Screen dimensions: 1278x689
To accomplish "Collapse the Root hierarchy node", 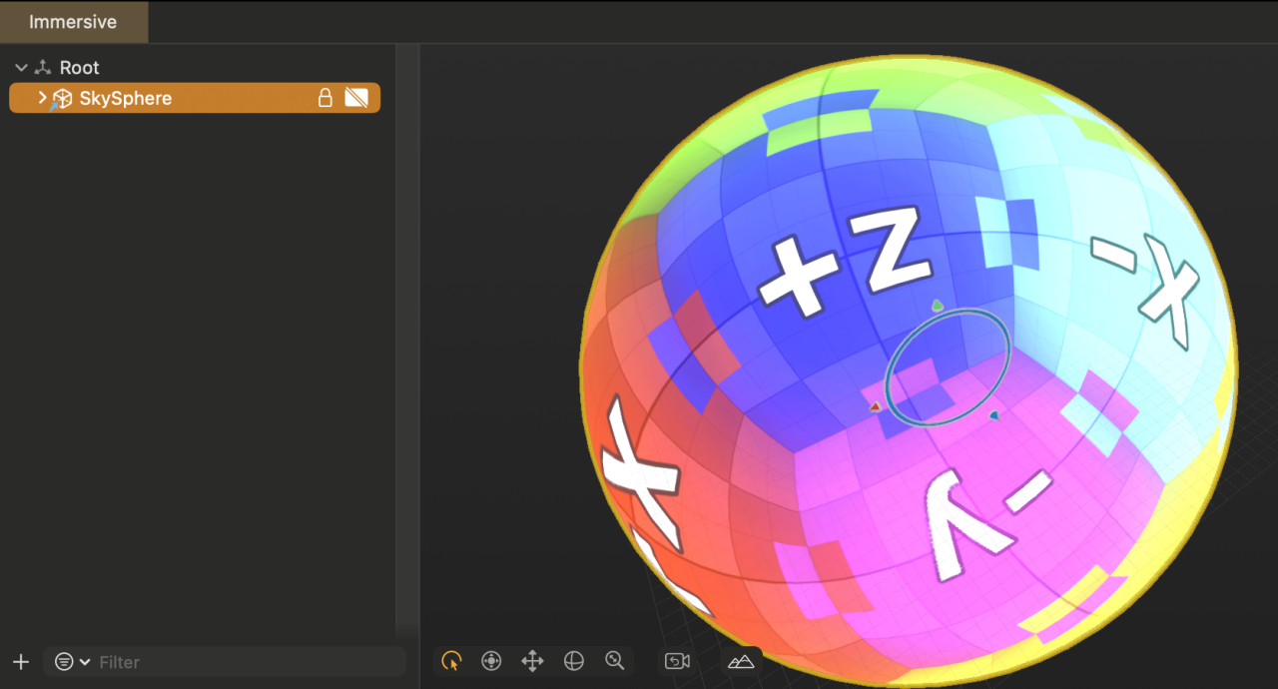I will tap(21, 68).
